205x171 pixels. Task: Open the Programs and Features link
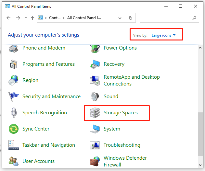coord(48,64)
